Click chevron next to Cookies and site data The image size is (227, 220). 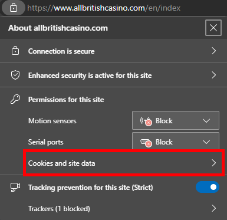click(214, 163)
